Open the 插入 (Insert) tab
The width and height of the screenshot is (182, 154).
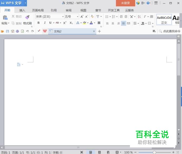22,10
